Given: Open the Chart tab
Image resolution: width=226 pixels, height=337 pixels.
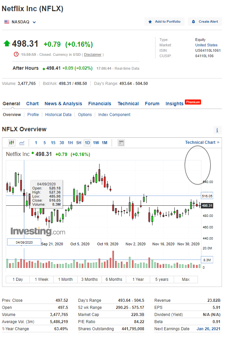Looking at the screenshot, I should click(32, 104).
